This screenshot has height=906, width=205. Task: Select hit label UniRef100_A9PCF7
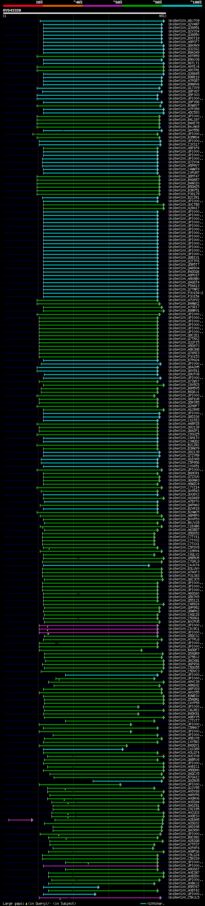click(x=184, y=42)
